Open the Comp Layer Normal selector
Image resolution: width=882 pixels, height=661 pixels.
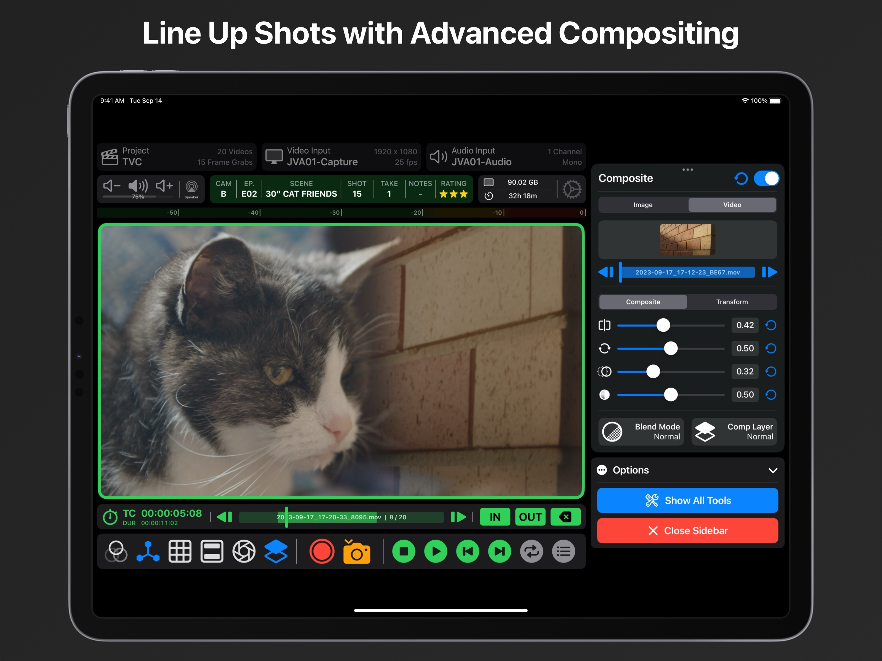[734, 432]
